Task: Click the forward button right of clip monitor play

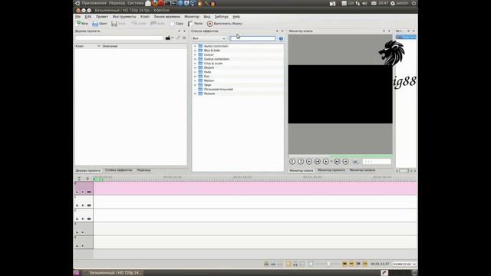Action: click(337, 162)
